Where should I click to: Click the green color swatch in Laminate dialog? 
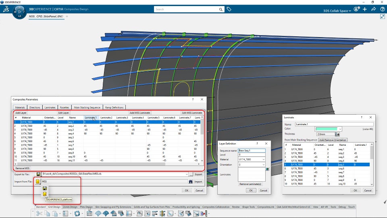pyautogui.click(x=326, y=129)
